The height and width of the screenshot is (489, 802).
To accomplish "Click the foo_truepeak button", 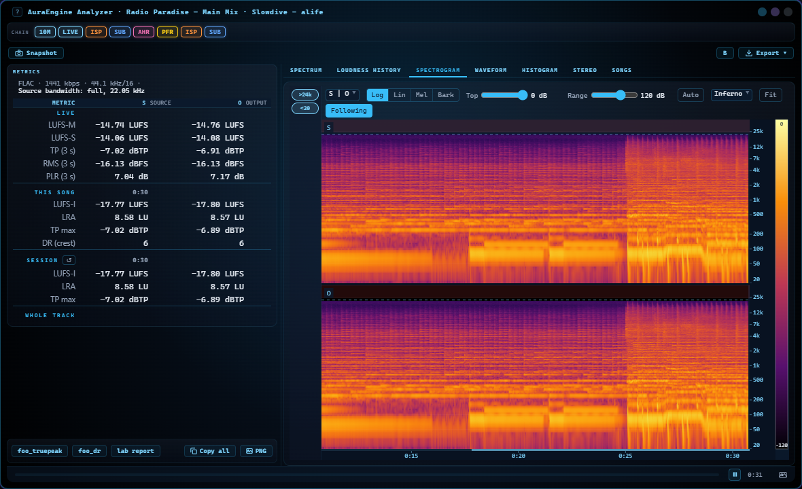I will tap(40, 451).
